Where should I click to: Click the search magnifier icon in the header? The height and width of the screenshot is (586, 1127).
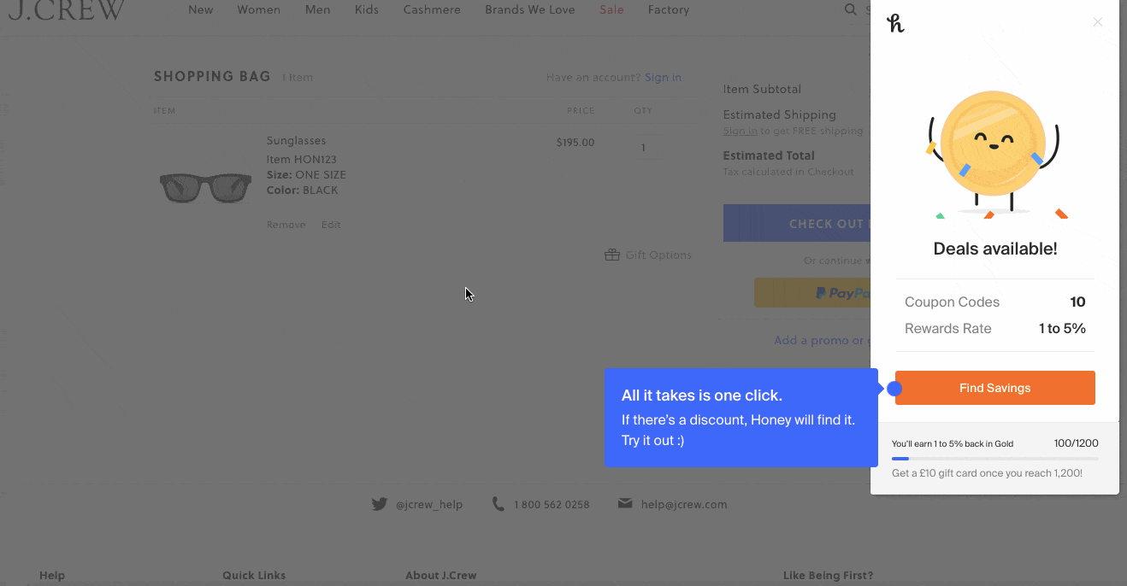tap(851, 9)
